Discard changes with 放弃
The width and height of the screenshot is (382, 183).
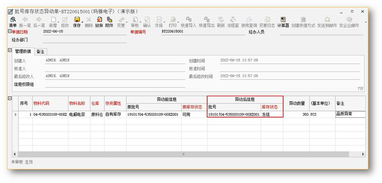coord(99,22)
